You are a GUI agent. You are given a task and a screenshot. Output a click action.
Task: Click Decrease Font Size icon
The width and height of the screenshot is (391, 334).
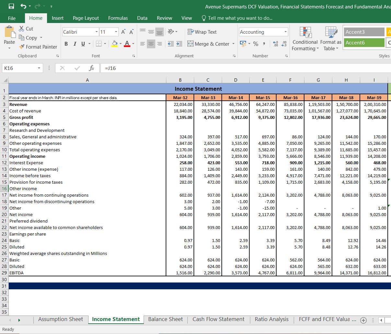tap(131, 32)
